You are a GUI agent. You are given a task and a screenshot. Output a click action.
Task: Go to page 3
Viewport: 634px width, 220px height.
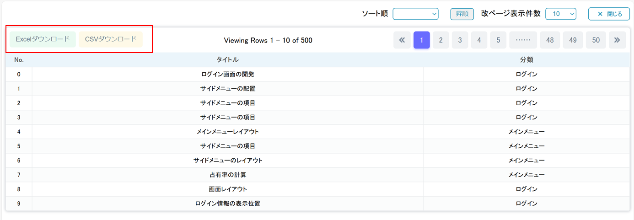pyautogui.click(x=460, y=40)
